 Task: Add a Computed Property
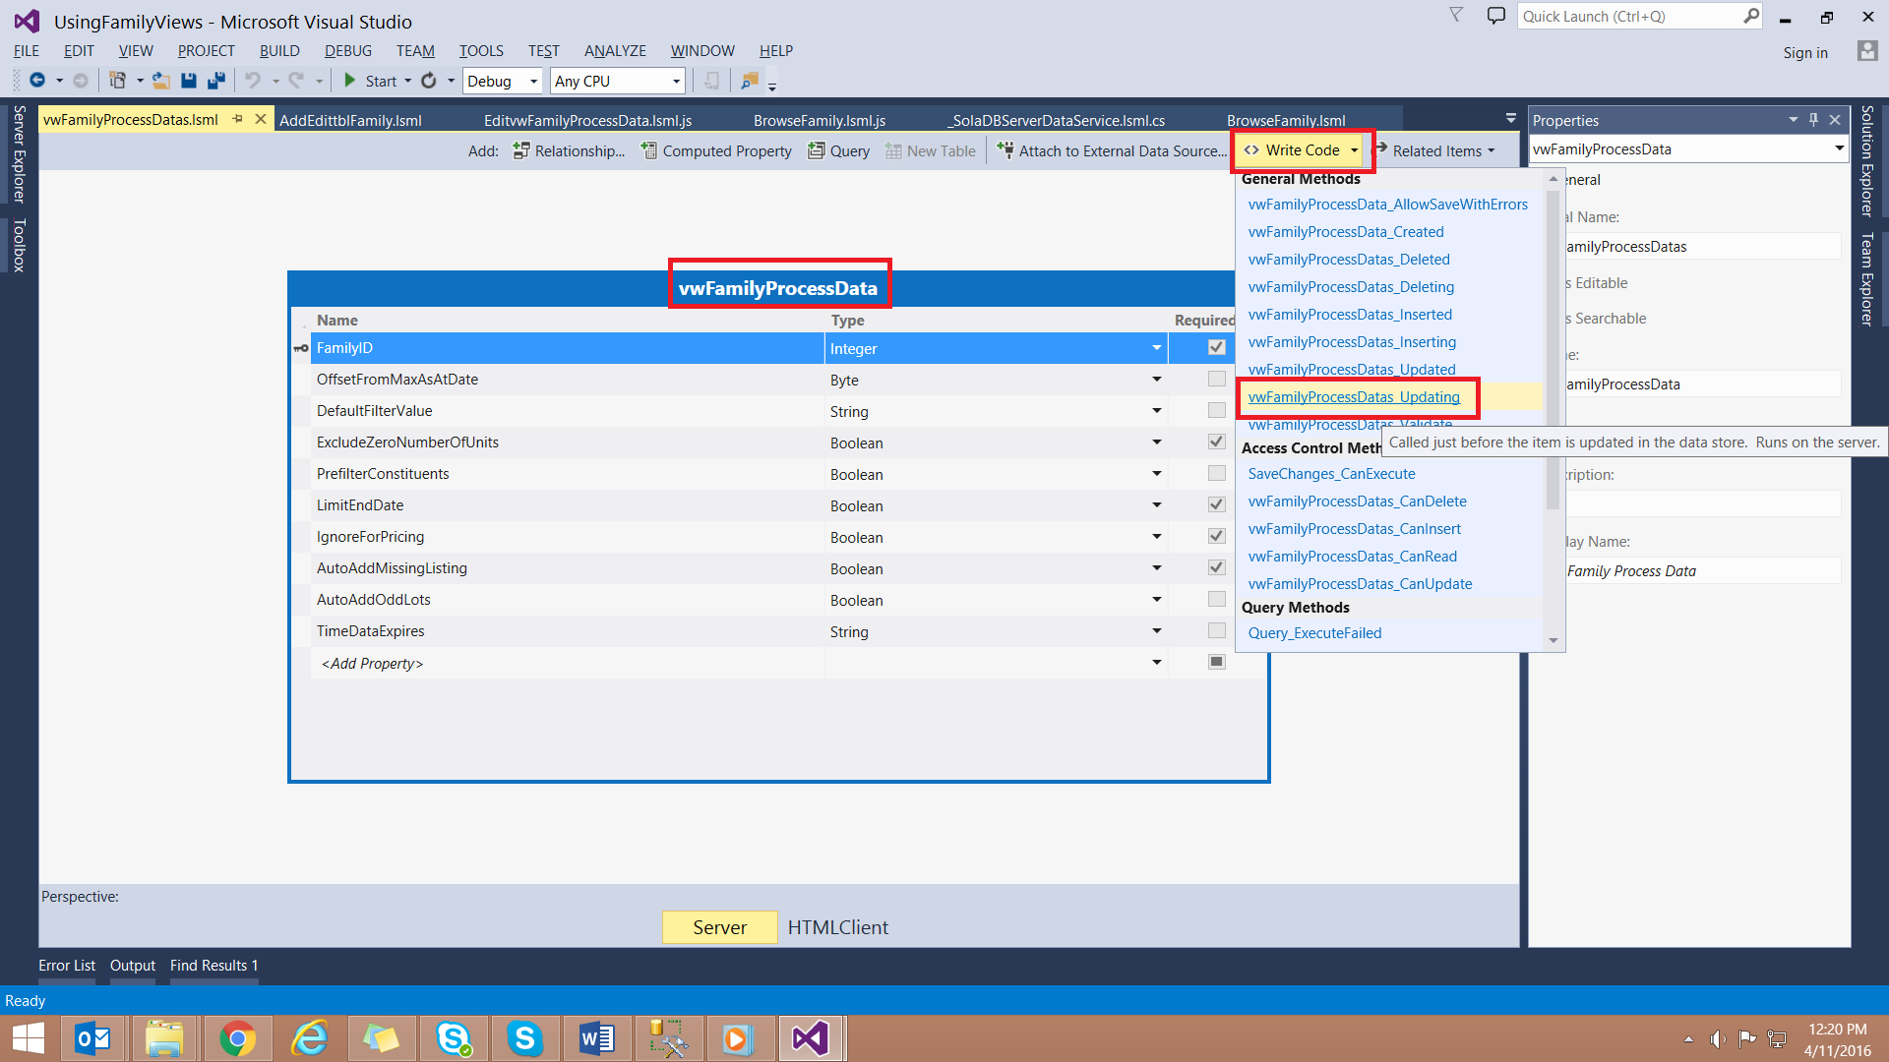[x=716, y=150]
